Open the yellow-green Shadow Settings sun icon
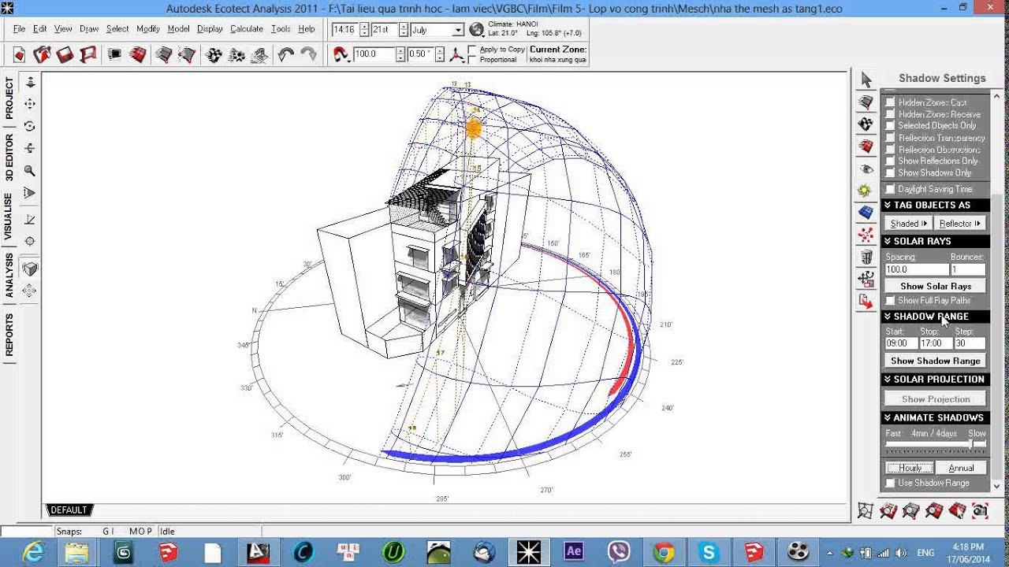 pos(866,191)
